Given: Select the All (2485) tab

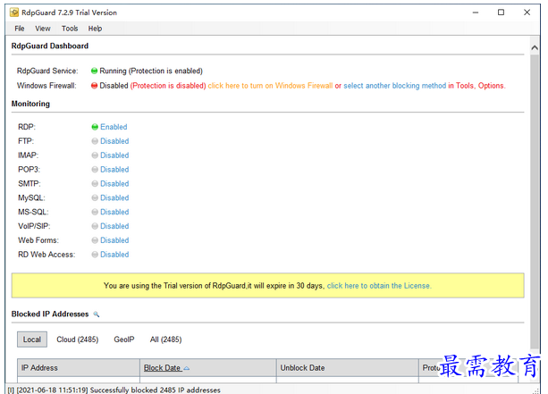Looking at the screenshot, I should 166,340.
